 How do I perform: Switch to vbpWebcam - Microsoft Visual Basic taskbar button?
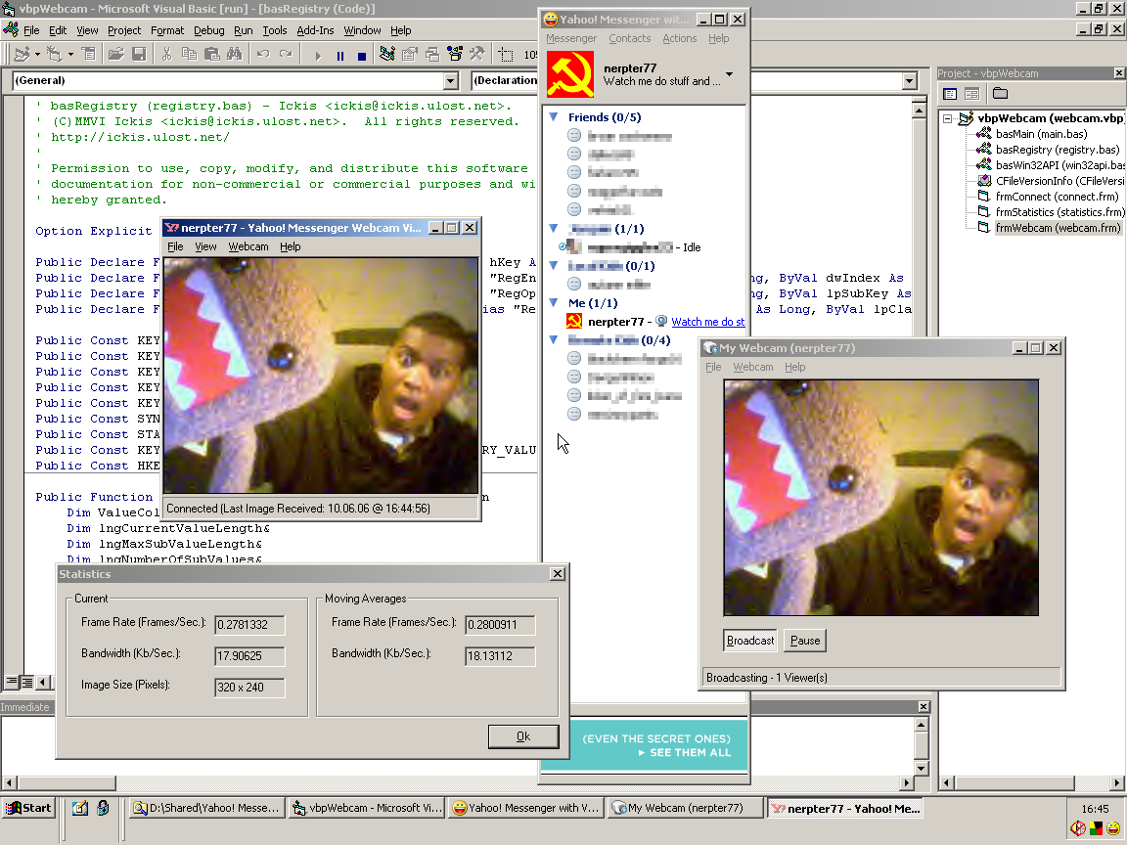[x=367, y=809]
